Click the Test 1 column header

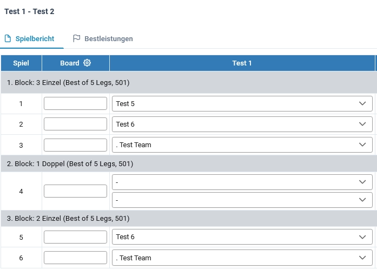(242, 63)
